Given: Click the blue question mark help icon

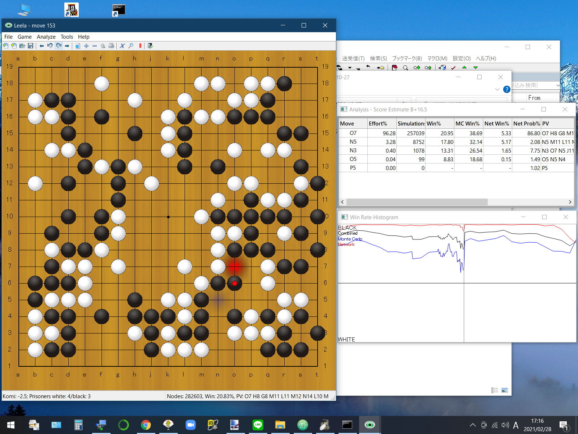Looking at the screenshot, I should tap(507, 89).
